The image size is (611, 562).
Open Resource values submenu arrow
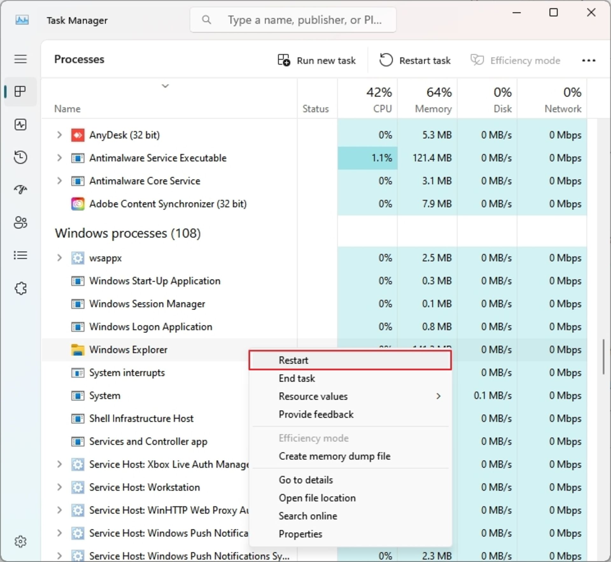439,396
